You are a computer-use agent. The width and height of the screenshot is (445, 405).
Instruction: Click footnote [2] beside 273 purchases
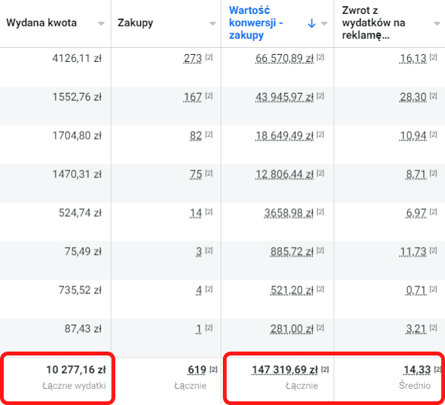(209, 57)
